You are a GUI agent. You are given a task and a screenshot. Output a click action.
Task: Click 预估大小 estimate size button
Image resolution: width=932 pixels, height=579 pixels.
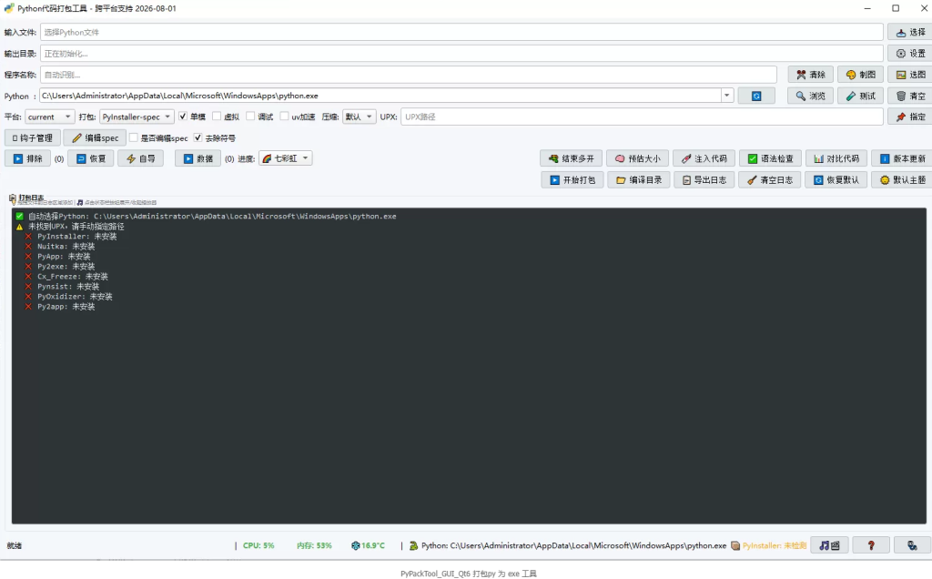(x=637, y=158)
